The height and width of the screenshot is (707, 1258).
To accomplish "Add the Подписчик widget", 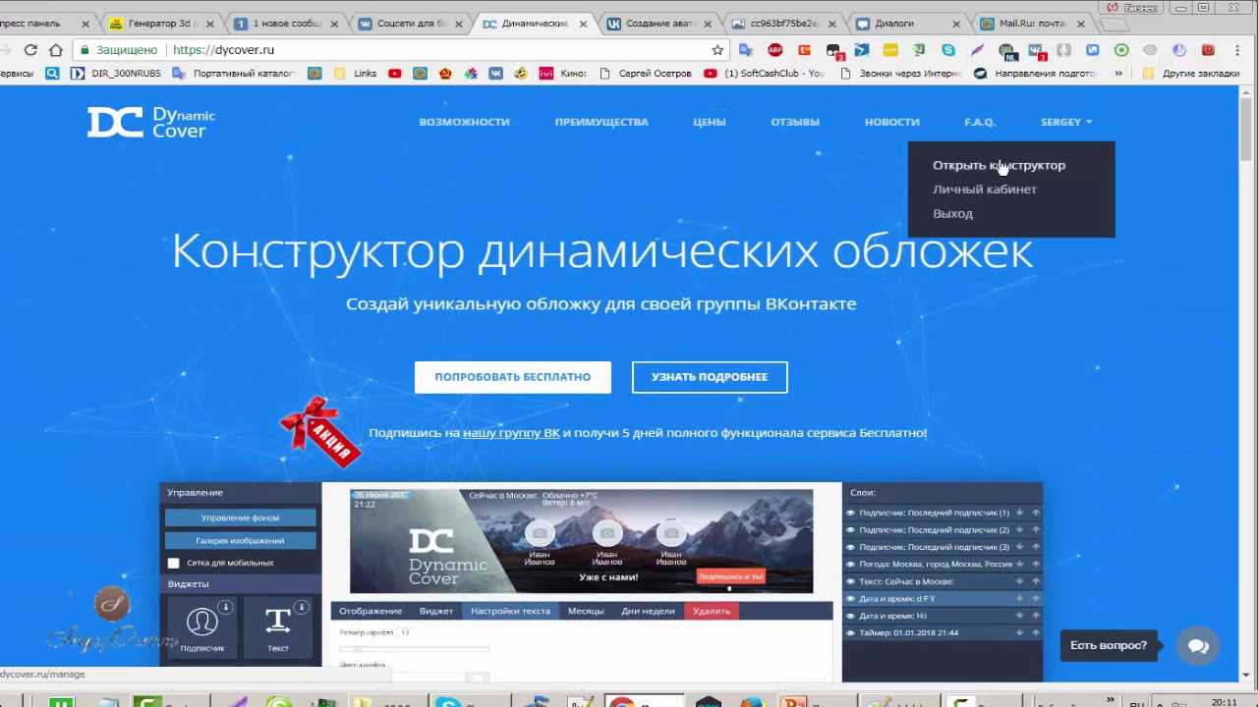I will (x=202, y=628).
